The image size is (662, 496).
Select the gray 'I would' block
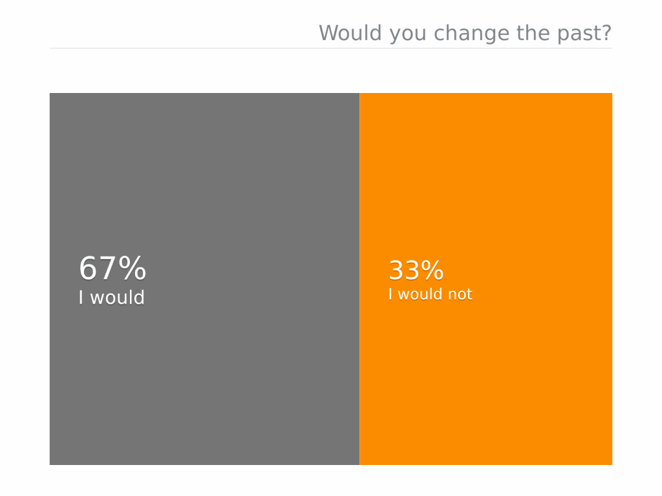coord(204,279)
